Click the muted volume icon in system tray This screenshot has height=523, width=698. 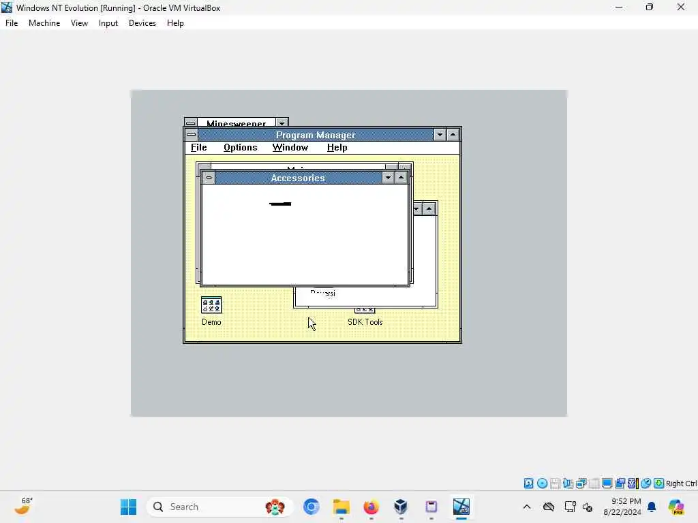(x=588, y=507)
